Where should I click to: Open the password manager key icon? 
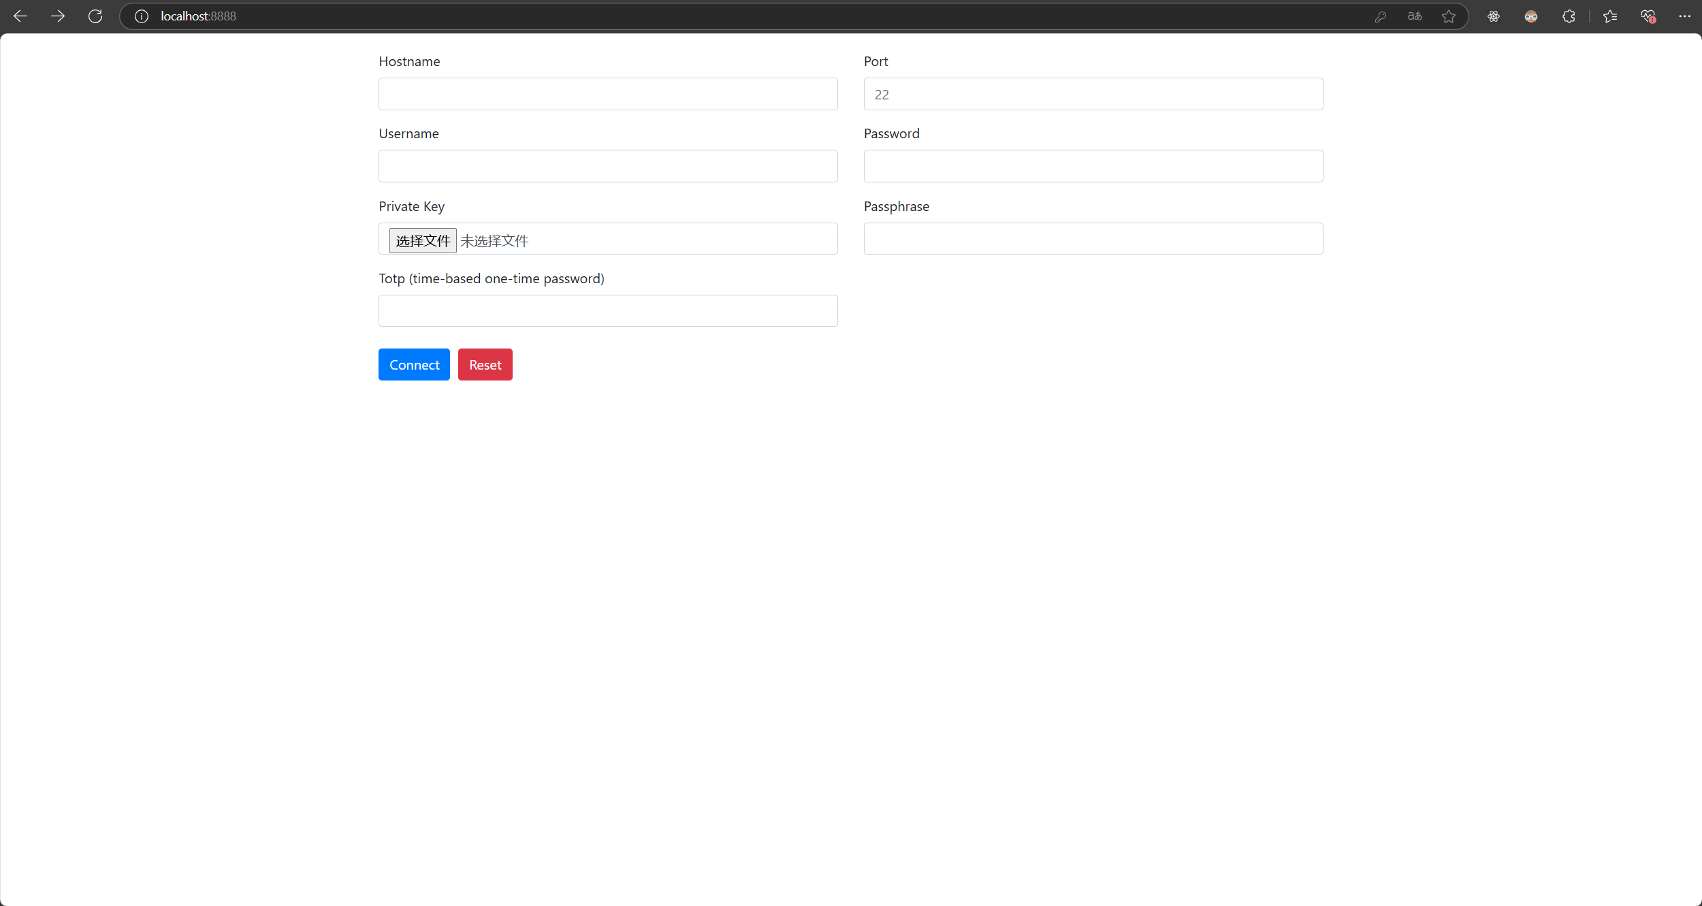tap(1381, 16)
